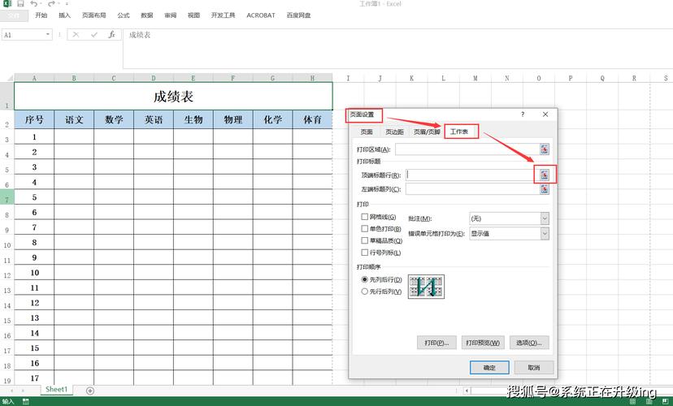The height and width of the screenshot is (406, 673).
Task: Click the formula bar confirm checkmark icon
Action: point(94,35)
